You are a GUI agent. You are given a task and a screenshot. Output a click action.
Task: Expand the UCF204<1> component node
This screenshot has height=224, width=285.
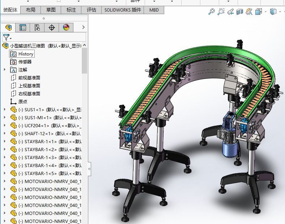pyautogui.click(x=4, y=125)
